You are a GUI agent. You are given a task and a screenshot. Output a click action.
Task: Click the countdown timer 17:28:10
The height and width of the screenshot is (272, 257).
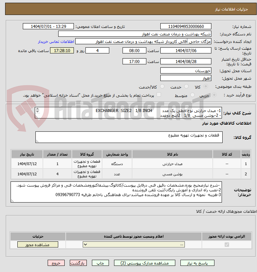point(62,50)
